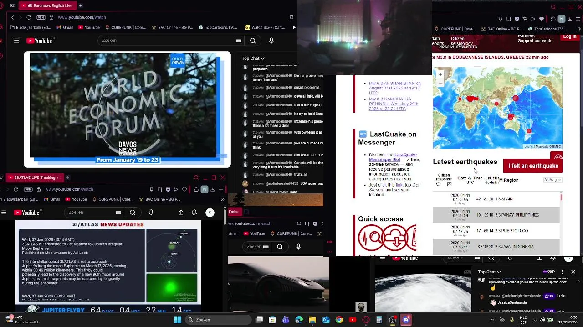Select the PANAY, PHILIPPINES earthquake row

coord(496,215)
